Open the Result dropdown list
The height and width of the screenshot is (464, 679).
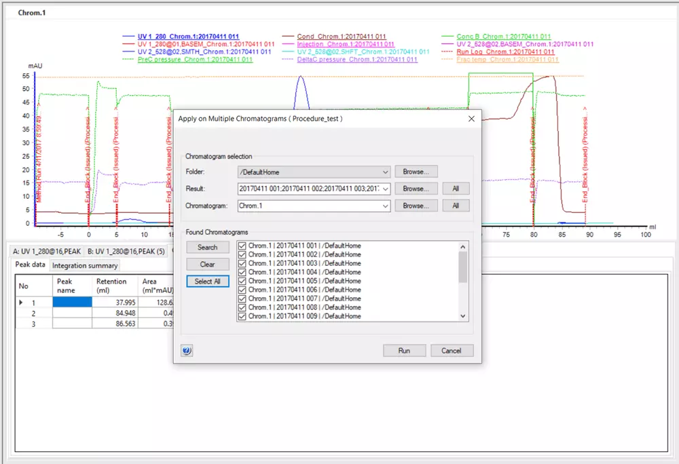386,189
